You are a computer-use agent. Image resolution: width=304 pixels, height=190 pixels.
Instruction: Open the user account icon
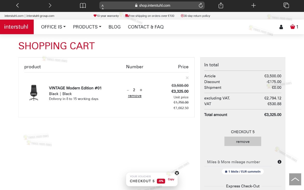(x=281, y=27)
